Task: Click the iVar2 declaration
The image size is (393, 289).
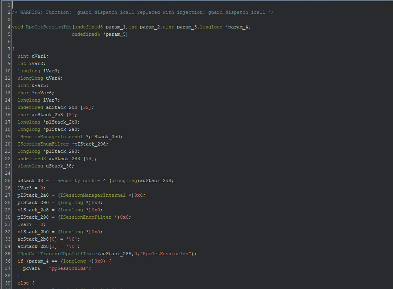Action: [32, 63]
